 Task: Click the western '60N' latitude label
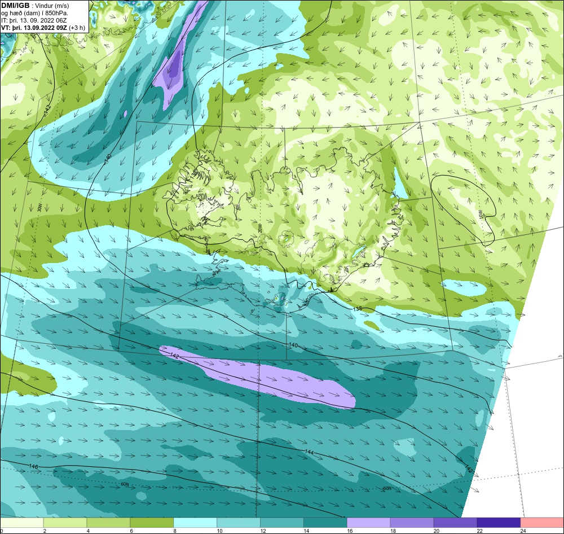[125, 484]
